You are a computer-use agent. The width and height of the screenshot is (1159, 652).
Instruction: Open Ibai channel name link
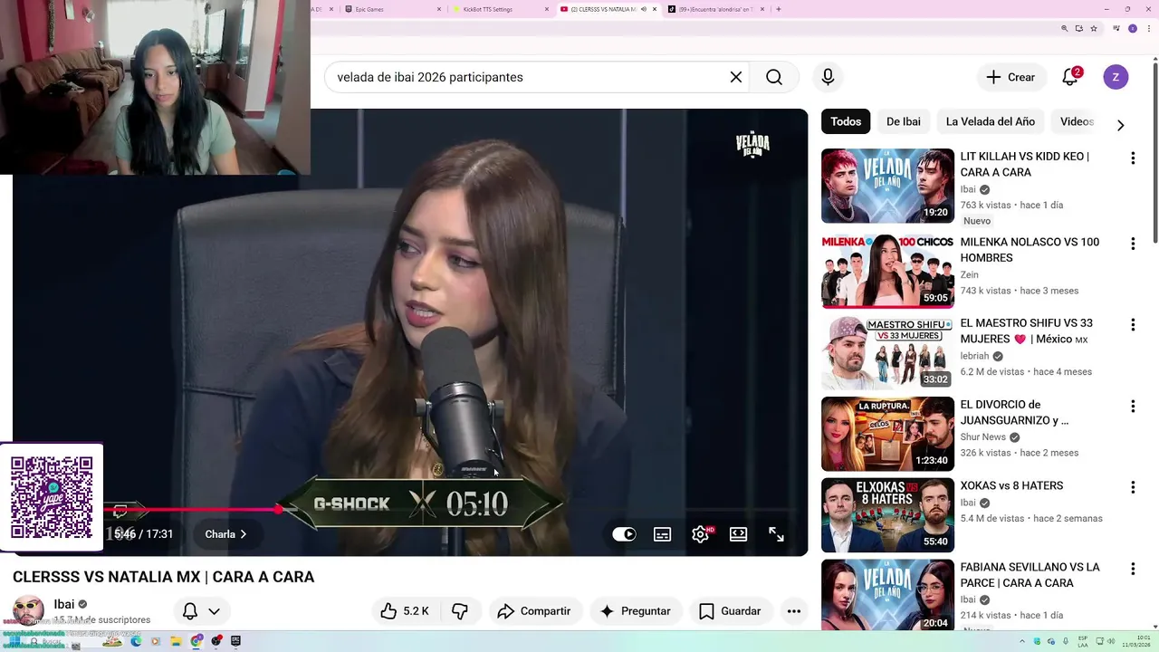point(64,604)
